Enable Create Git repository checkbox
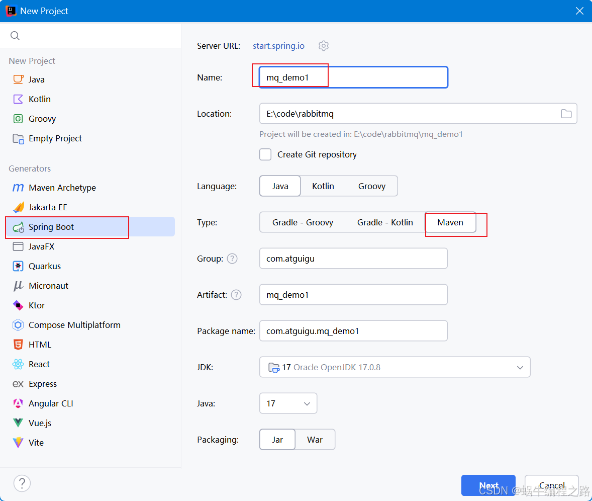592x501 pixels. tap(265, 154)
